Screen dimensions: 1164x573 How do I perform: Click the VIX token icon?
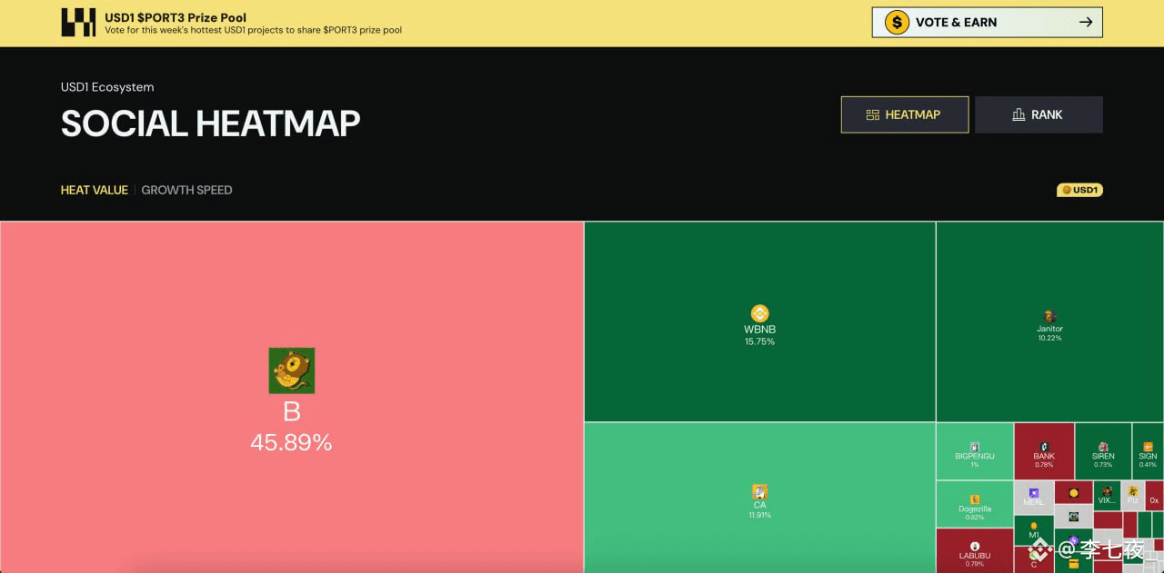pyautogui.click(x=1107, y=491)
